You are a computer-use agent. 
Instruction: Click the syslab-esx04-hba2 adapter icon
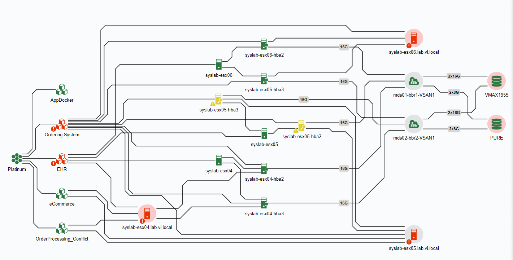[264, 168]
